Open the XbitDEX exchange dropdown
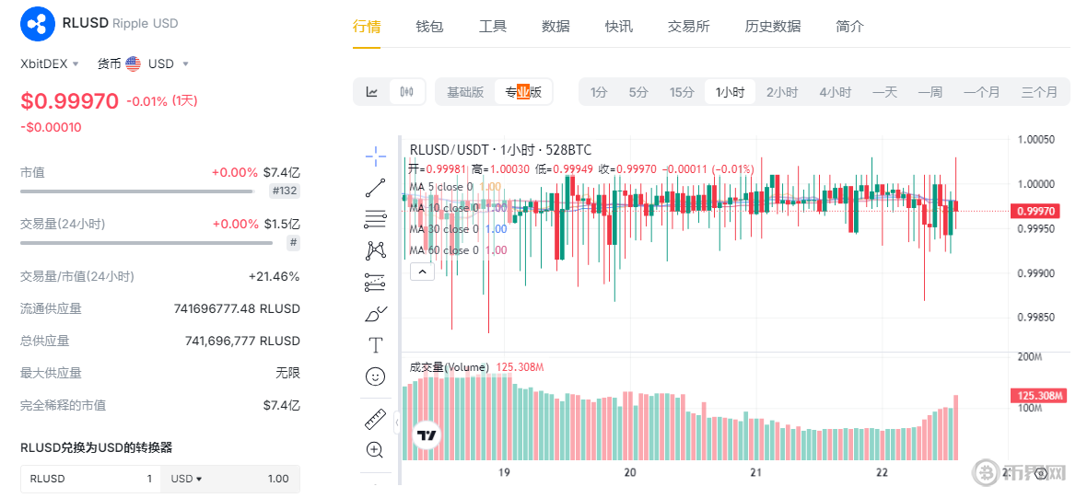Image resolution: width=1076 pixels, height=498 pixels. (x=50, y=64)
